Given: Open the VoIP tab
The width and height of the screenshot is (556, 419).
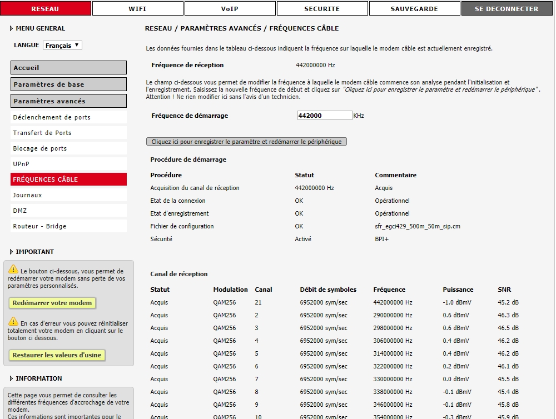Looking at the screenshot, I should [230, 9].
